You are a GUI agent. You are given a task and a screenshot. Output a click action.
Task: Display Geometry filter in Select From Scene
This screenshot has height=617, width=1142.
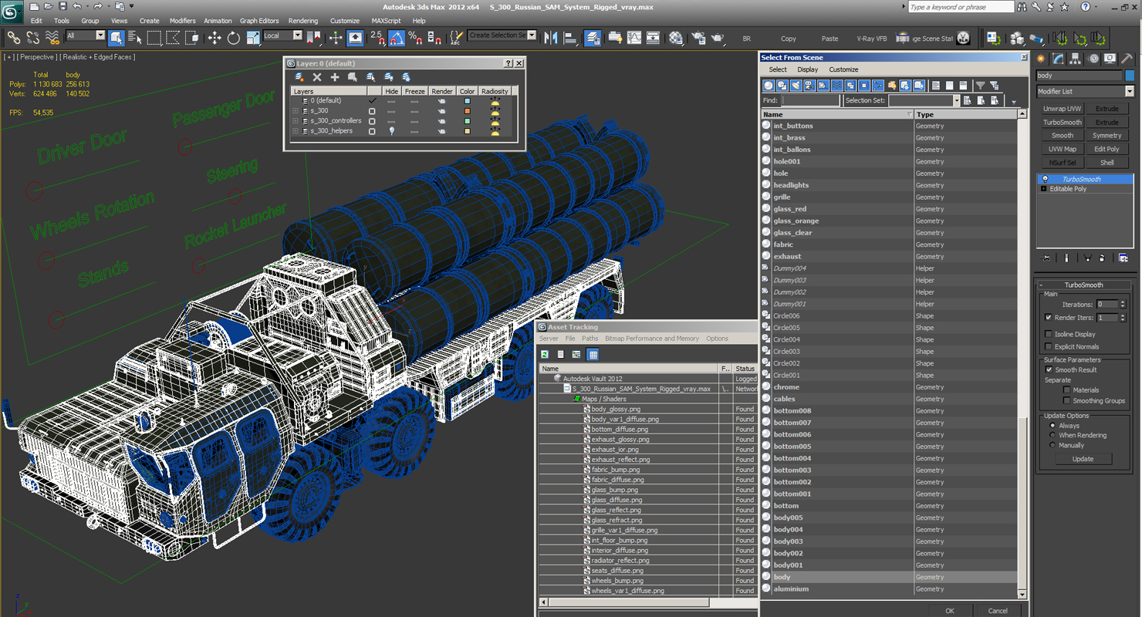[769, 86]
